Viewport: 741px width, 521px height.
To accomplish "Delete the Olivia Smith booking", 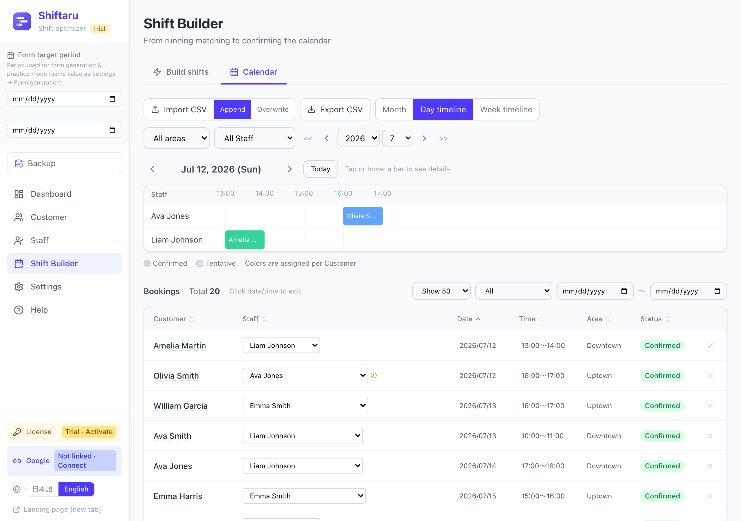I will tap(710, 375).
